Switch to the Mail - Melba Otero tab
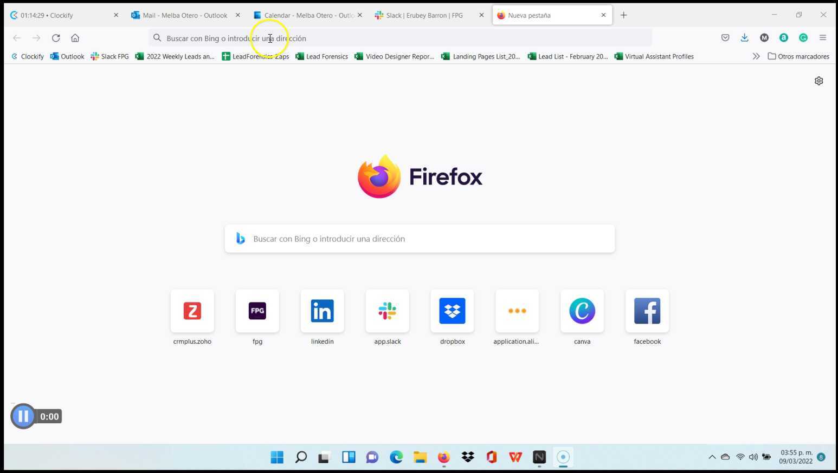The image size is (838, 473). 185,15
